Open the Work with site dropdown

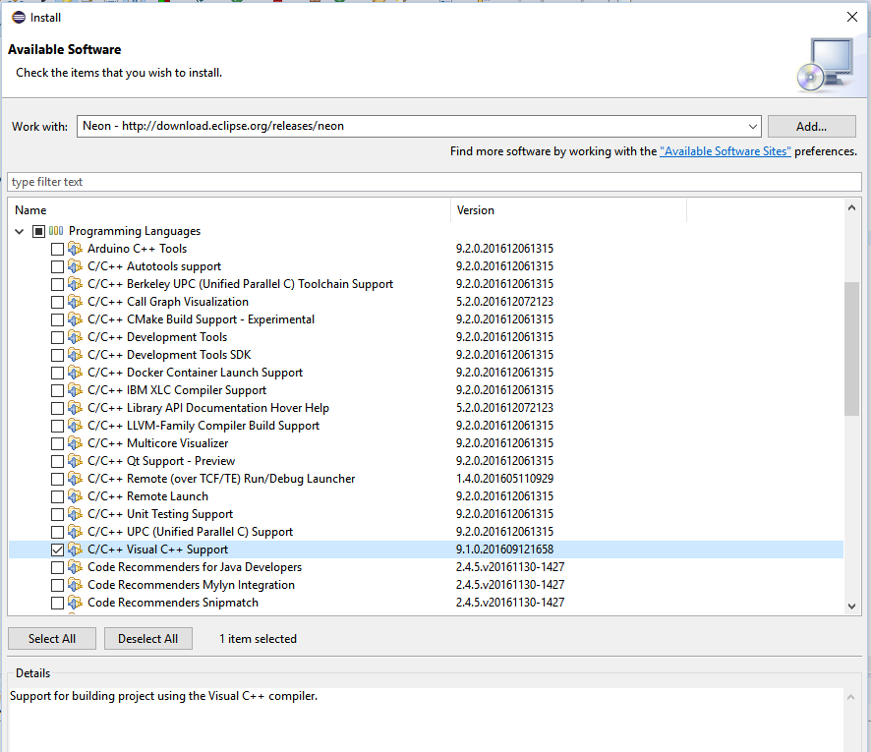coord(753,126)
